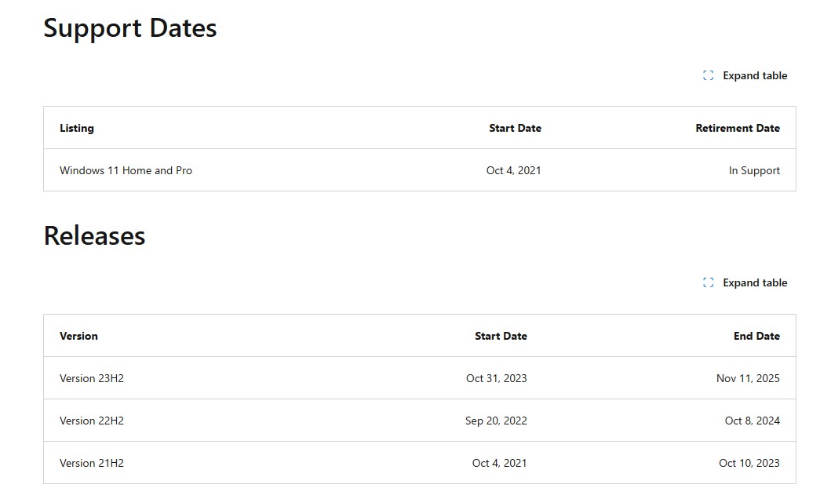Click the In Support status cell
Screen dimensions: 820x499
754,170
